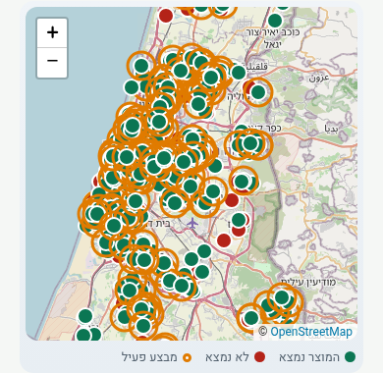Click green marker beside כוכב יאיר label
383x373 pixels.
(x=275, y=21)
